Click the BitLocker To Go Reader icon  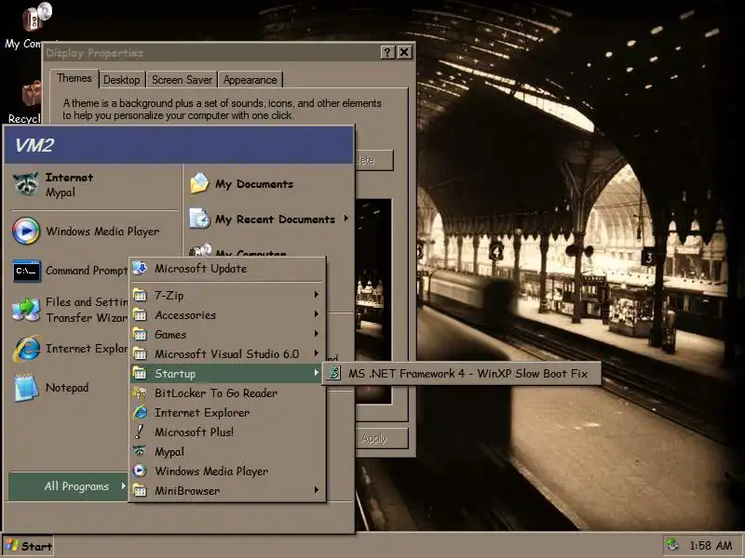pyautogui.click(x=139, y=392)
